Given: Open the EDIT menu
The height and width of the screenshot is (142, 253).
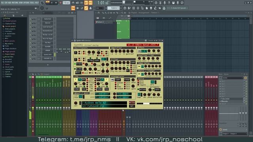Looking at the screenshot, I should pos(6,3).
